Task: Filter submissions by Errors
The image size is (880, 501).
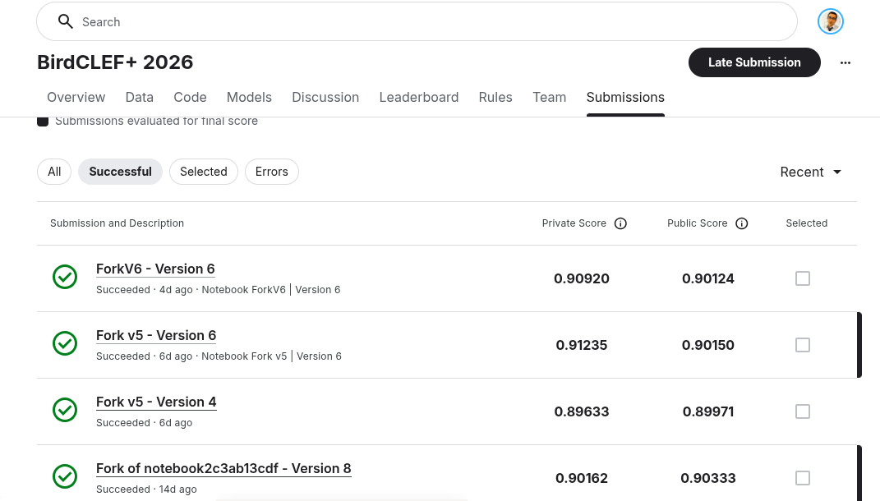Action: (x=272, y=172)
